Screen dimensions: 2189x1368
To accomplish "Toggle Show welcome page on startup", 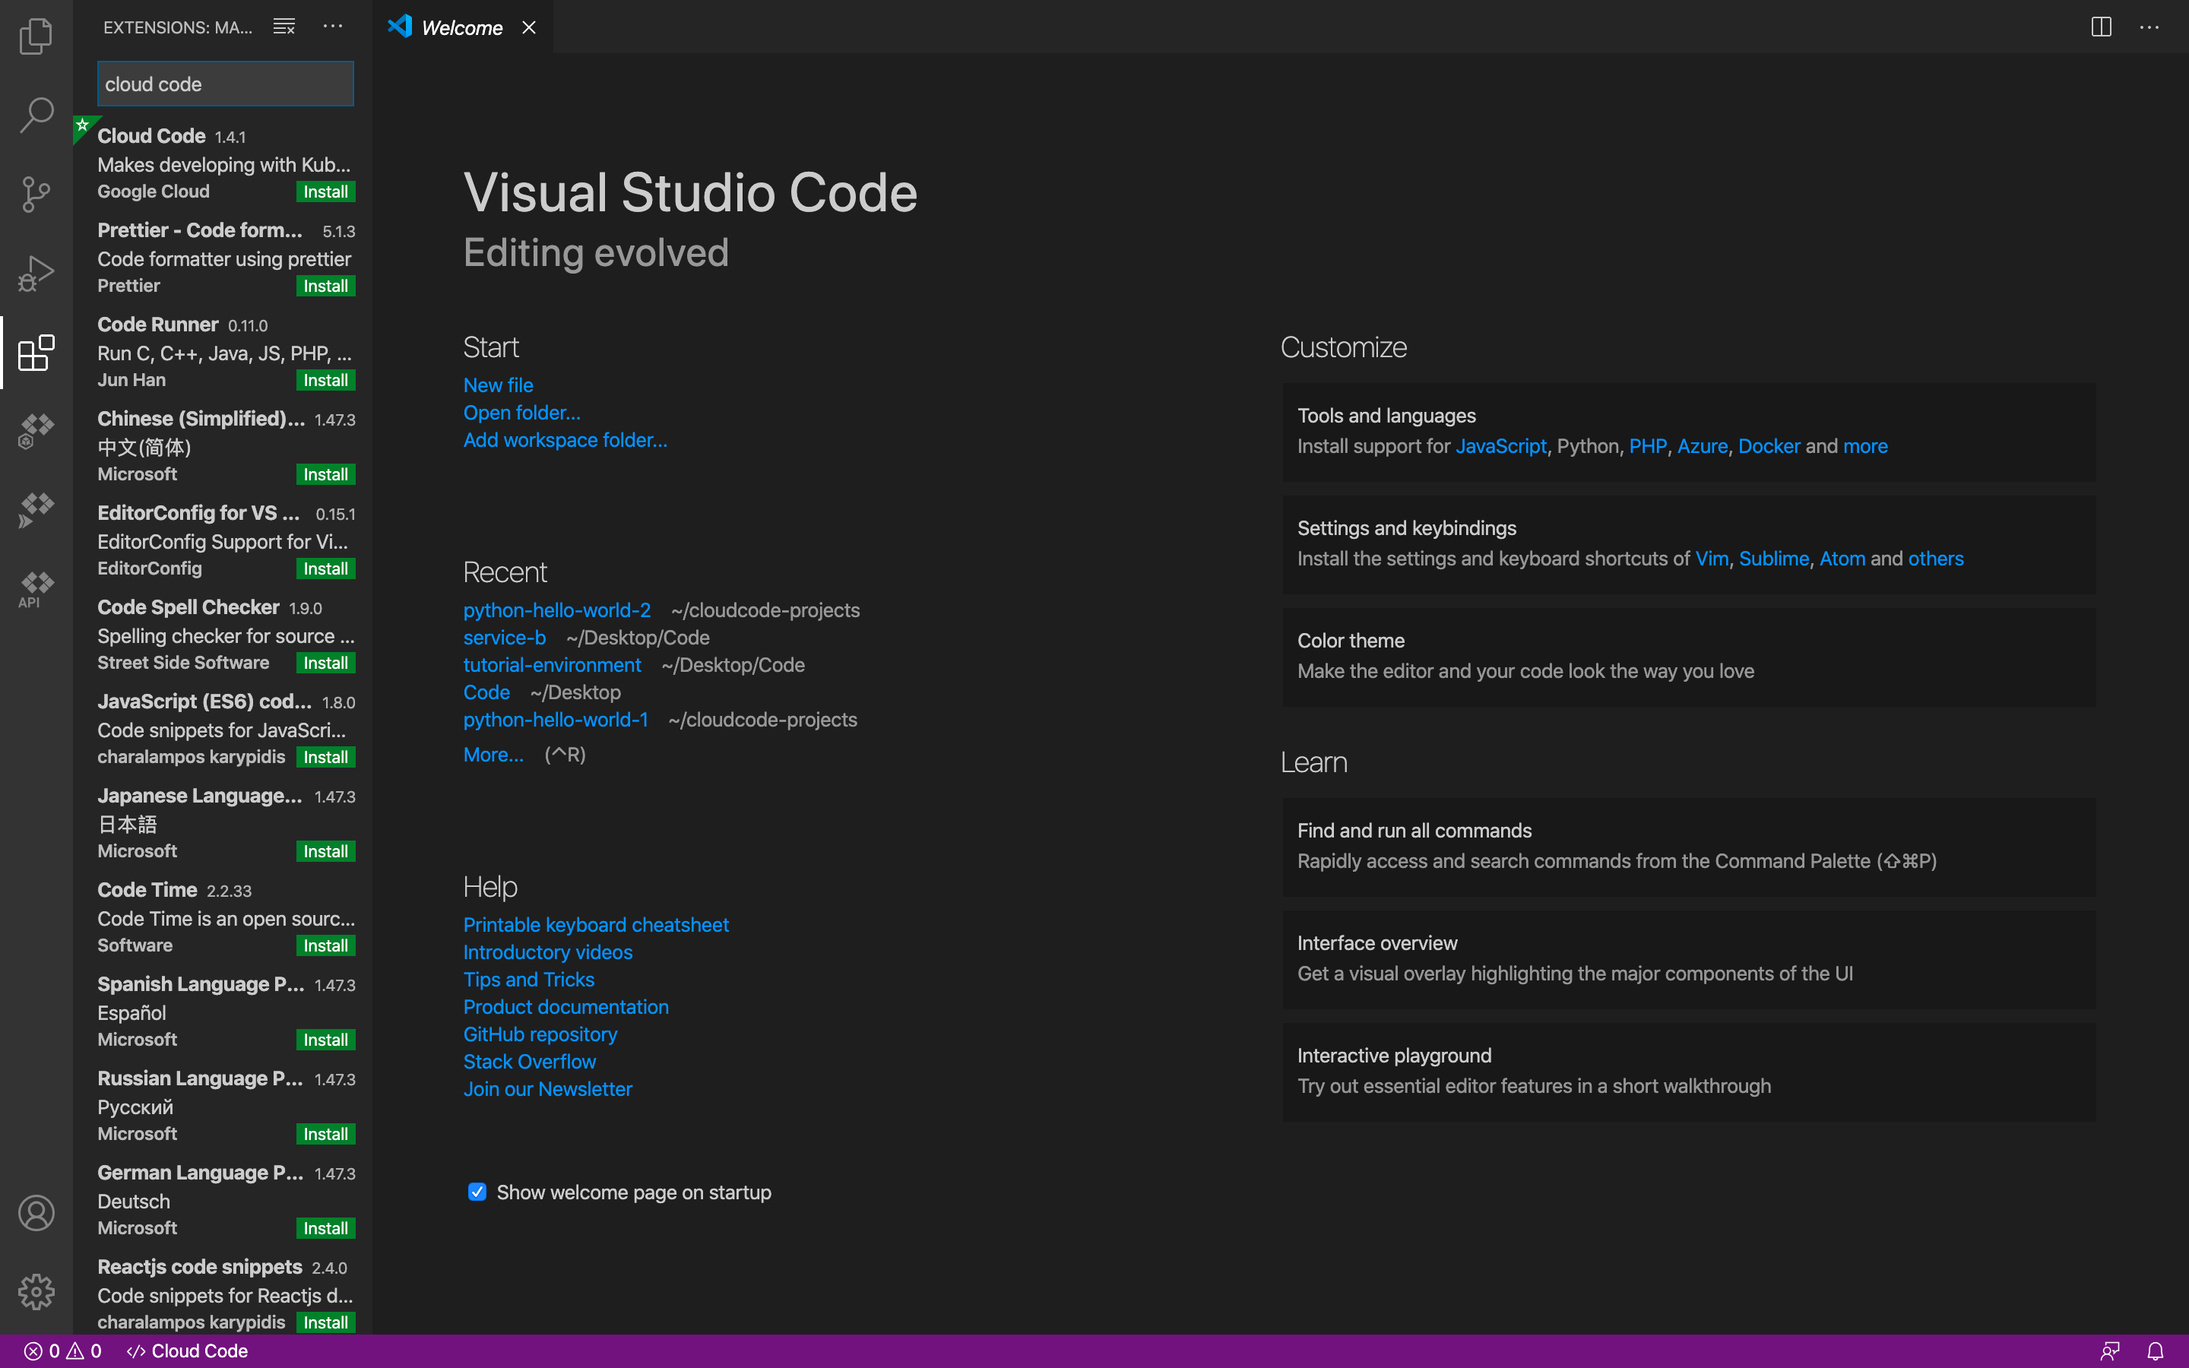I will tap(477, 1192).
